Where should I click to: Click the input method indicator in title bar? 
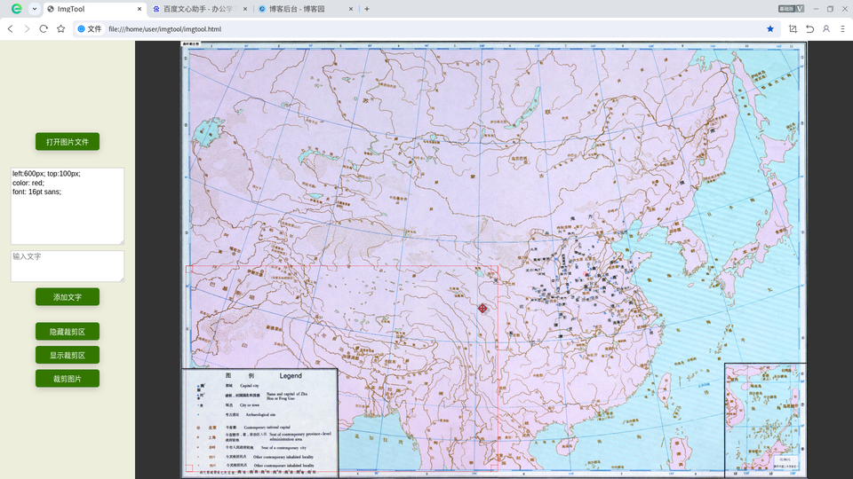pos(791,9)
